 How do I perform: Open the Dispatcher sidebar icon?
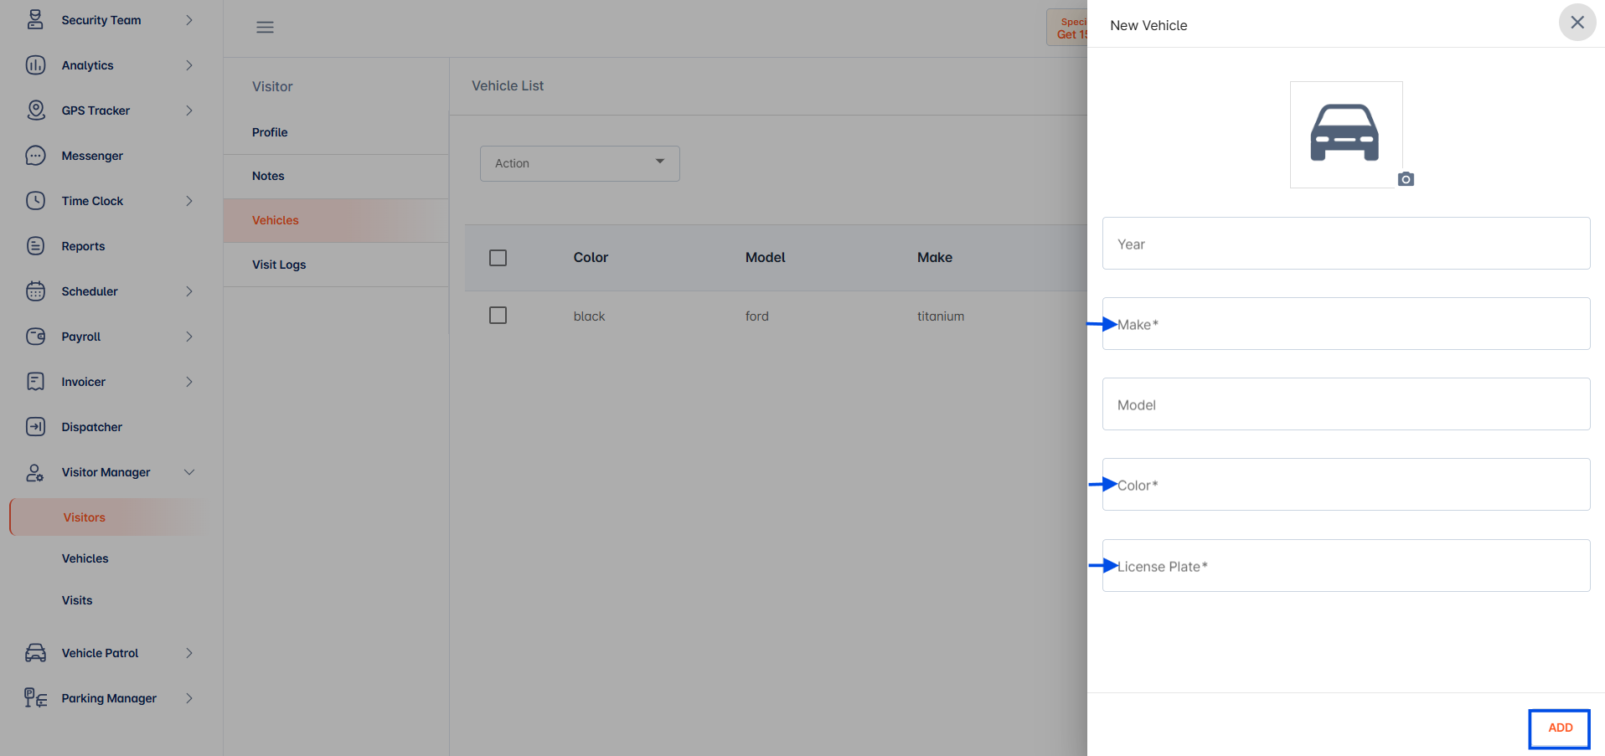point(35,427)
